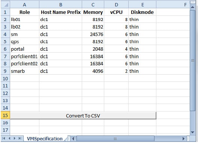The width and height of the screenshot is (198, 143).
Task: Select column A header
Action: pyautogui.click(x=25, y=5)
